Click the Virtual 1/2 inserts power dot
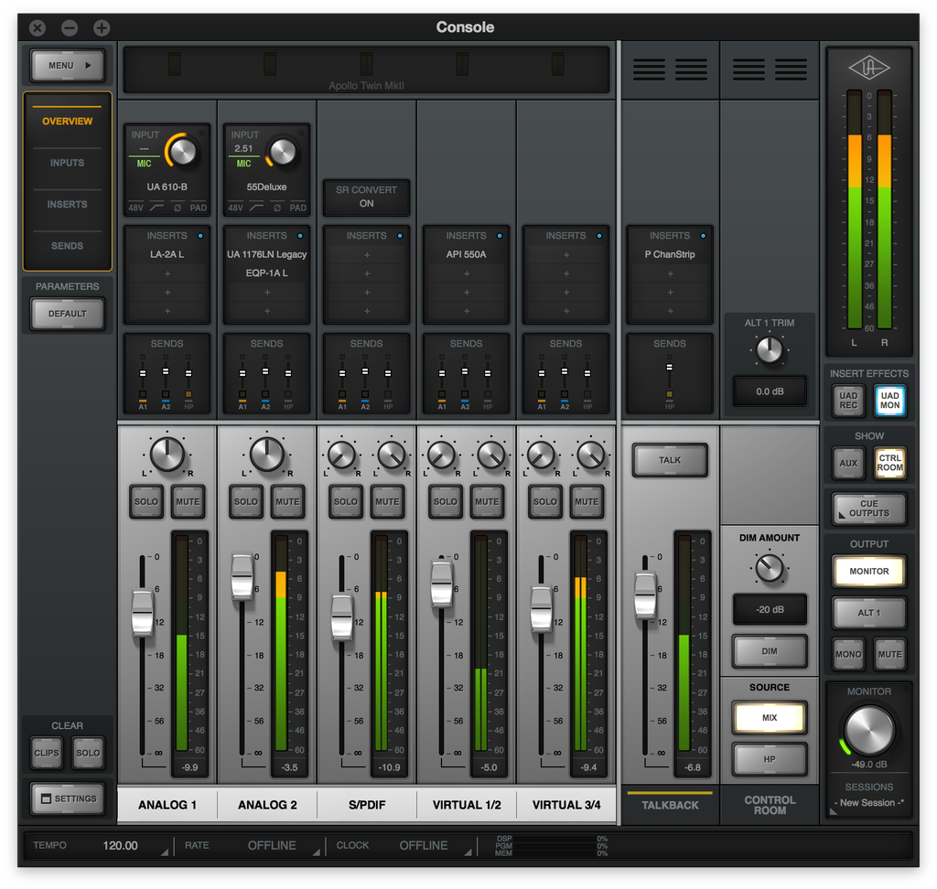The image size is (937, 889). point(500,236)
